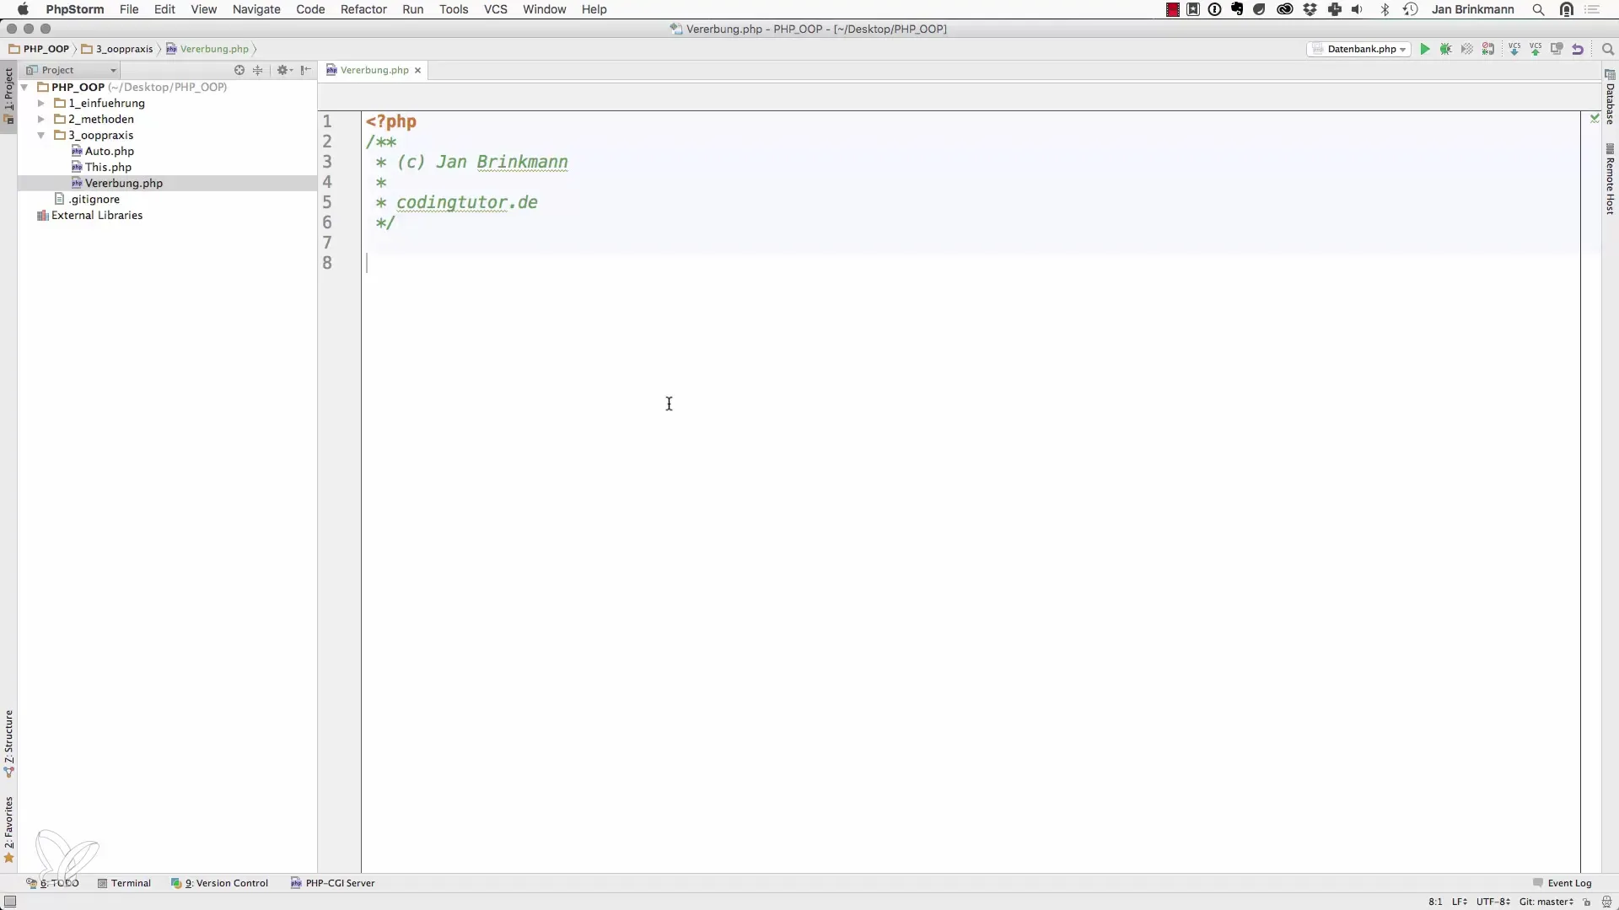Screen dimensions: 1619x910
Task: Toggle listening for PHP debug connections
Action: tap(1489, 49)
